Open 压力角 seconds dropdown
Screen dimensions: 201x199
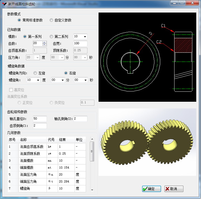[85, 57]
